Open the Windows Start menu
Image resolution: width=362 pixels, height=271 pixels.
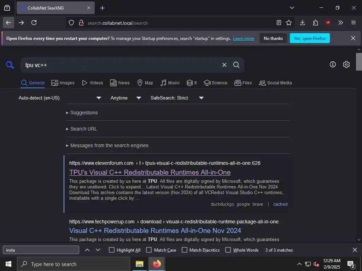click(x=8, y=264)
